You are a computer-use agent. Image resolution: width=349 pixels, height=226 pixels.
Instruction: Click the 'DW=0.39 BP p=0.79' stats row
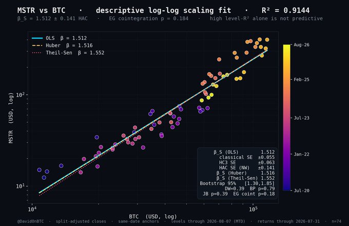click(250, 189)
